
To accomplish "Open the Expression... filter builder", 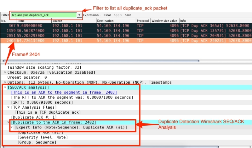I will pos(92,15).
